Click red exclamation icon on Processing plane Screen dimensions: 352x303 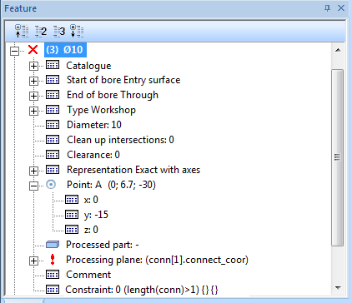coord(53,260)
